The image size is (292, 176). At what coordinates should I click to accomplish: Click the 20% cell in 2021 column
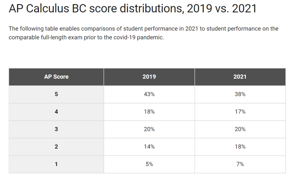(240, 129)
